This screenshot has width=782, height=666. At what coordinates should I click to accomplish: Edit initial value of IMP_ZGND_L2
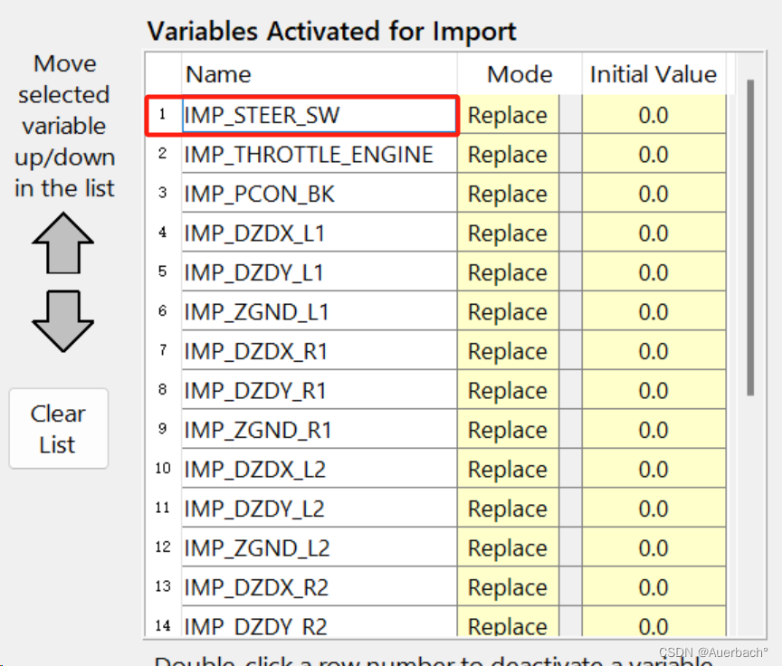pyautogui.click(x=653, y=547)
